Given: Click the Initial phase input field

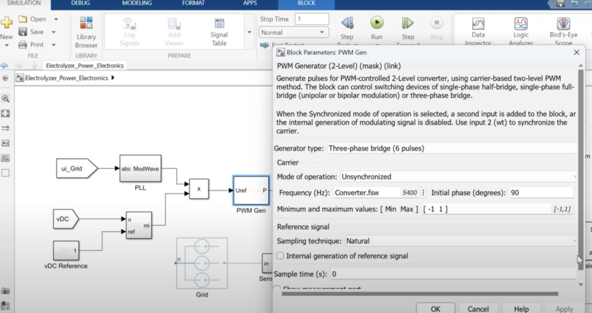Looking at the screenshot, I should pyautogui.click(x=541, y=193).
